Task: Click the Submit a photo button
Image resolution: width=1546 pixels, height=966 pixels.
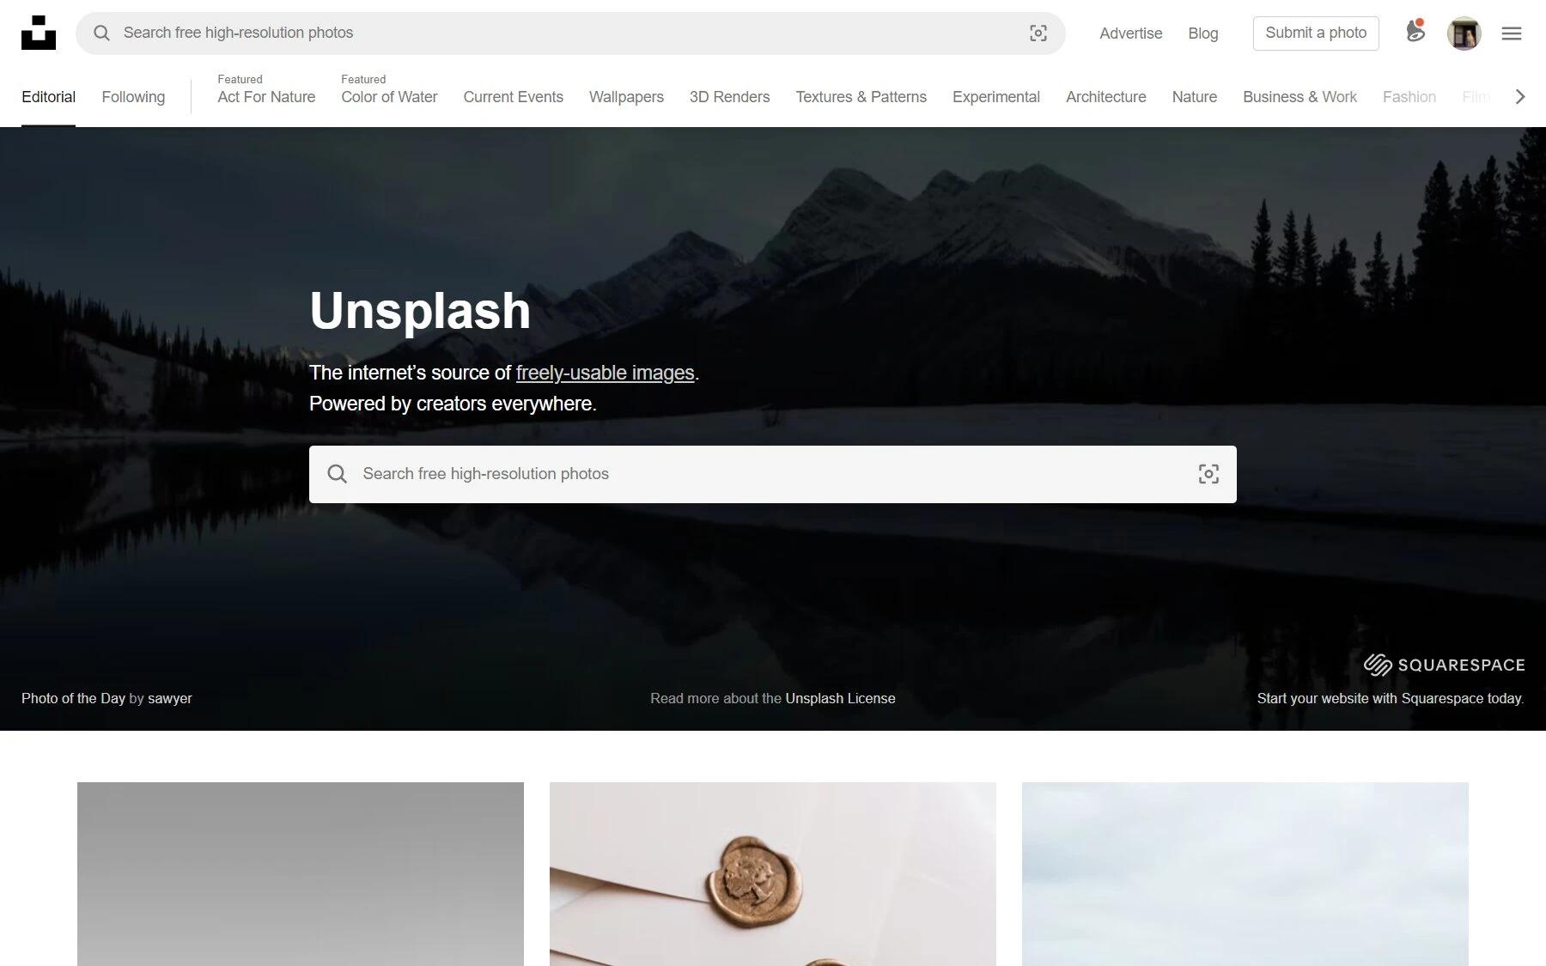Action: 1316,33
